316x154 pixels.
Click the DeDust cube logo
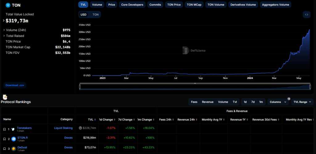point(14,149)
